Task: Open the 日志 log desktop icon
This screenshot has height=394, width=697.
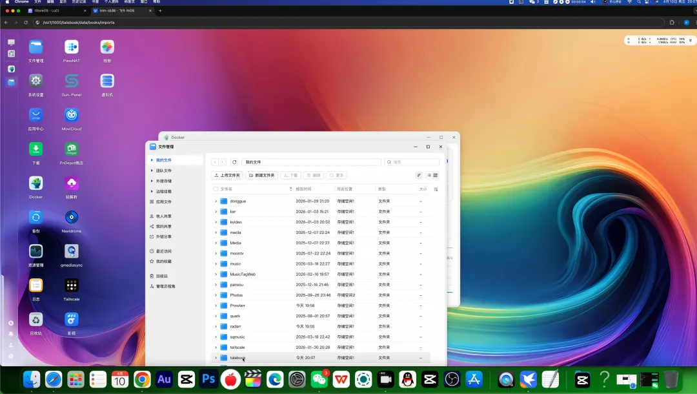Action: click(36, 285)
